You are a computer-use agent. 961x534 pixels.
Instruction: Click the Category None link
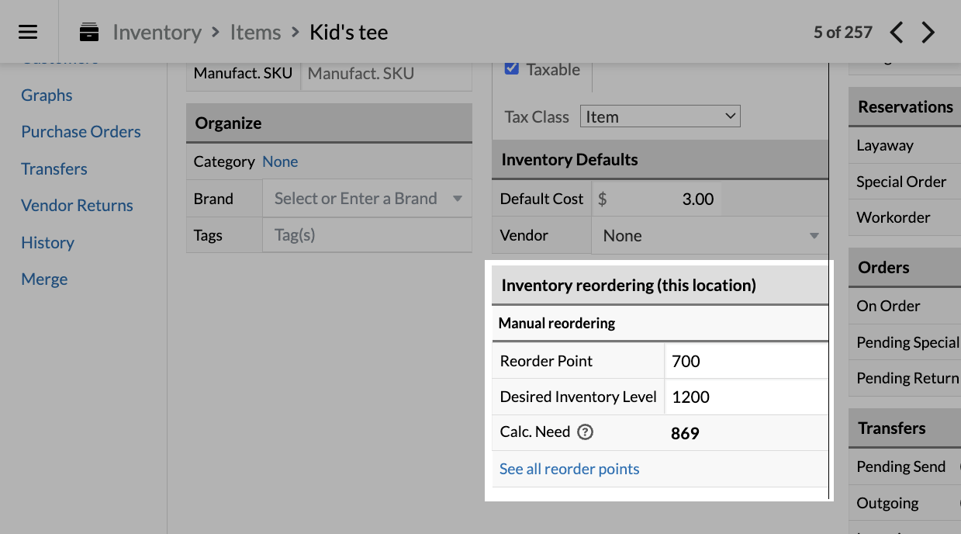coord(280,161)
